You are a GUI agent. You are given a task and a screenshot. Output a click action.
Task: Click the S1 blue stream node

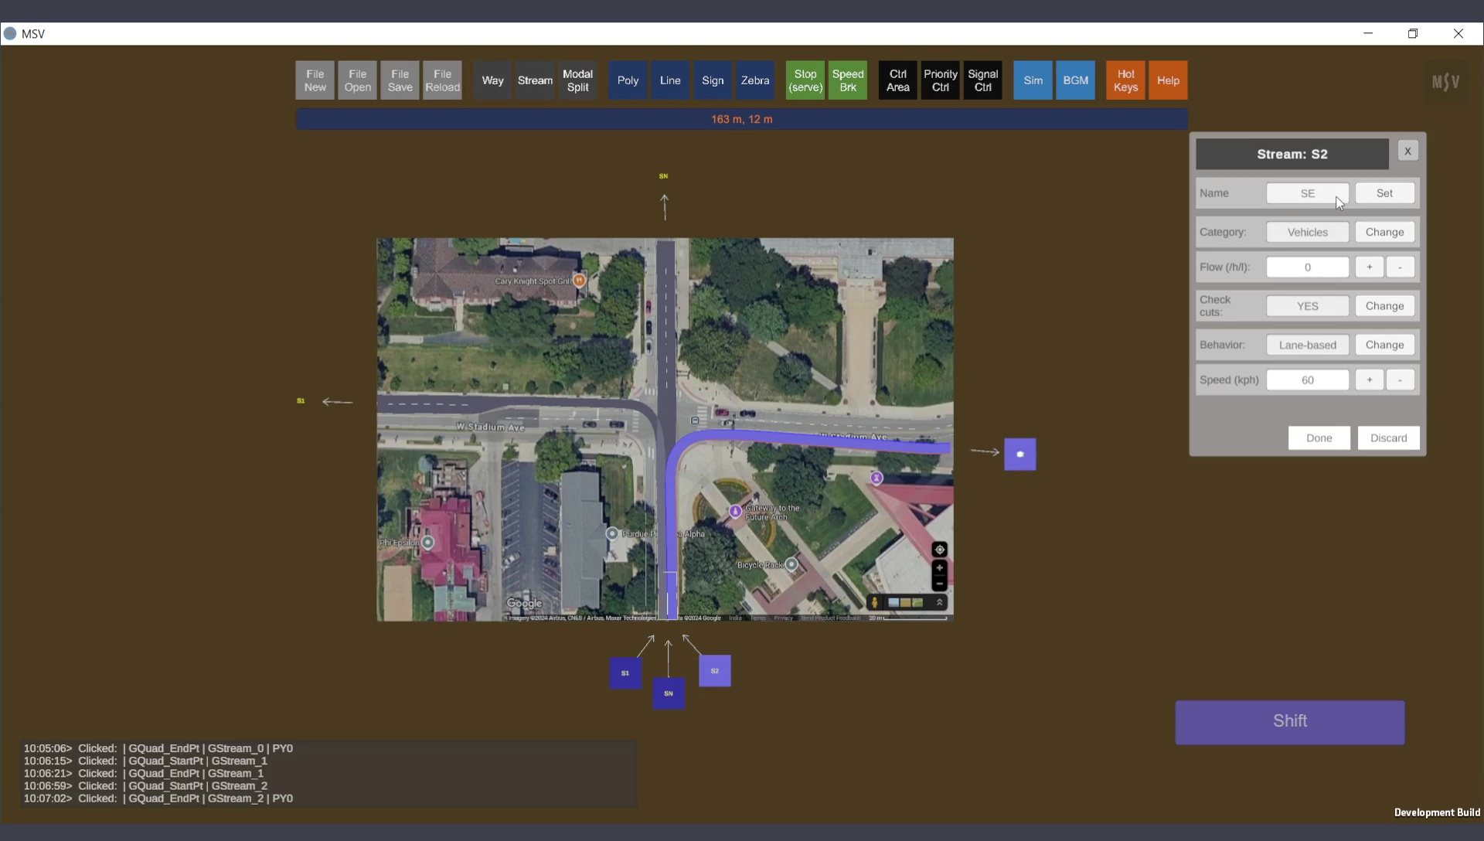(x=625, y=673)
